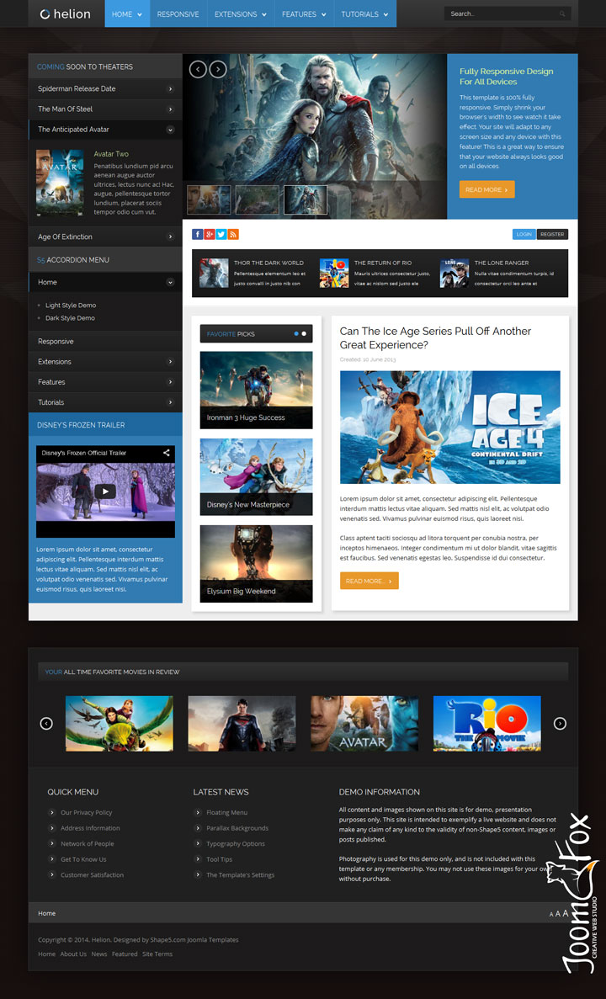Click Read More under Ice Age article
Image resolution: width=606 pixels, height=999 pixels.
pos(369,581)
